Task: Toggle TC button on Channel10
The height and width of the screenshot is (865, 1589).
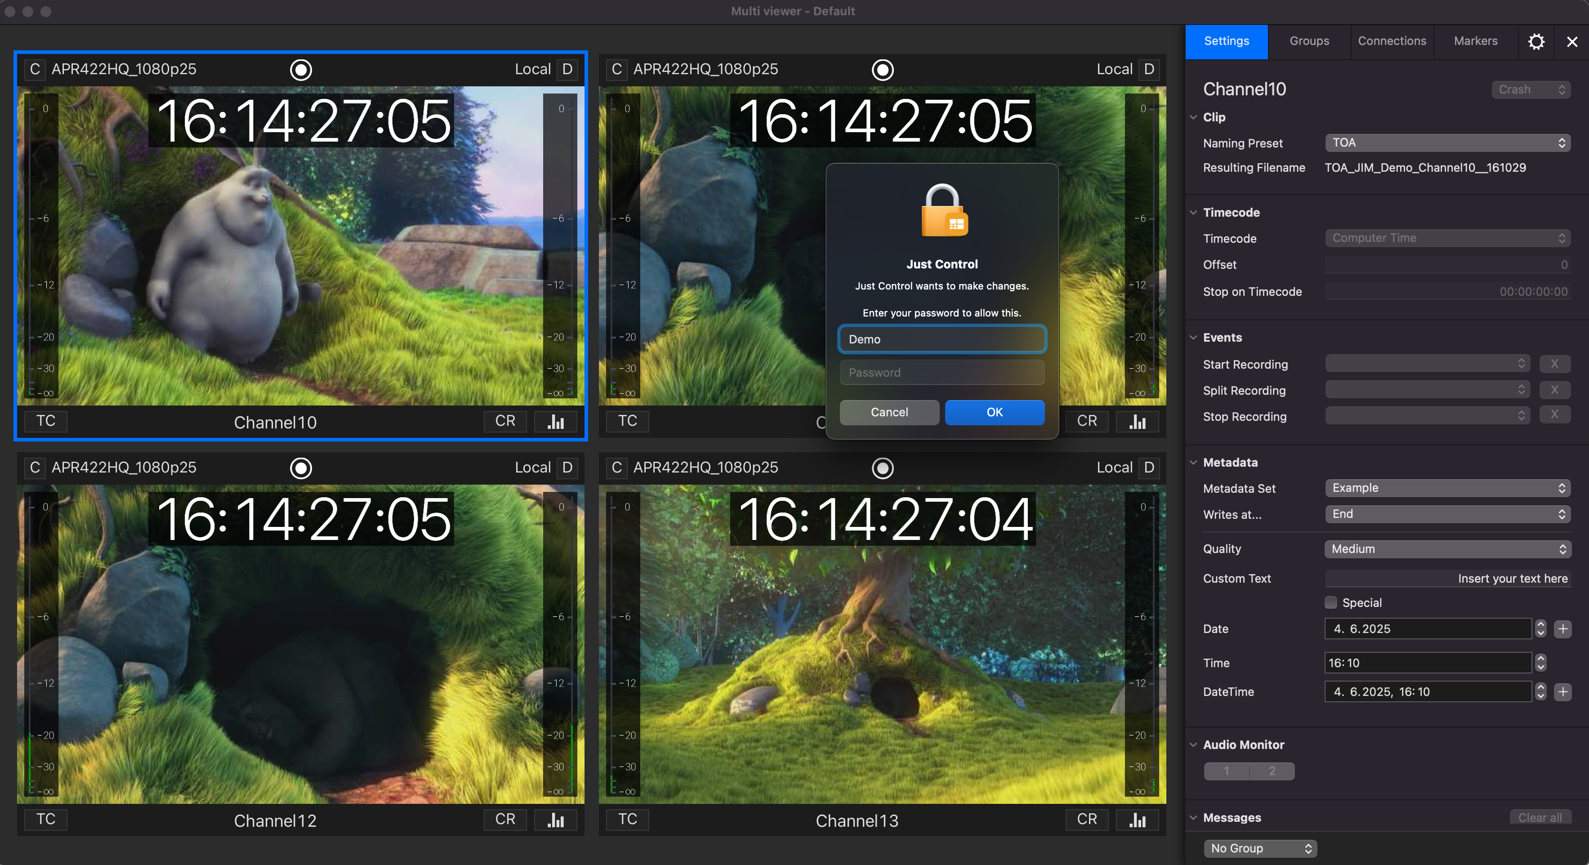Action: pyautogui.click(x=46, y=421)
